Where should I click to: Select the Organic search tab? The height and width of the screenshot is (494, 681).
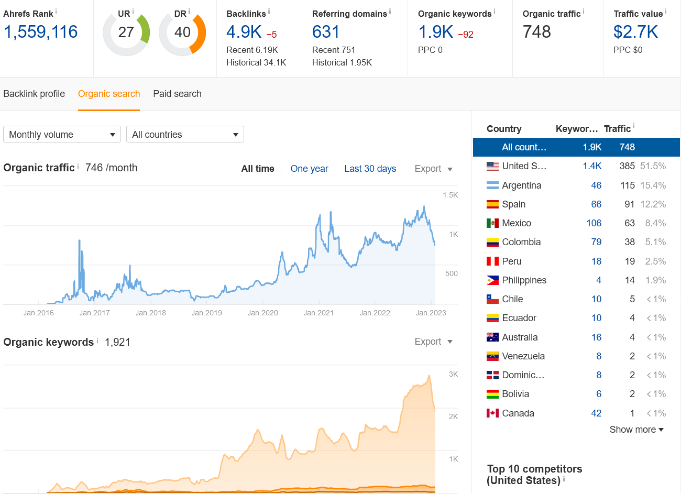[x=109, y=94]
